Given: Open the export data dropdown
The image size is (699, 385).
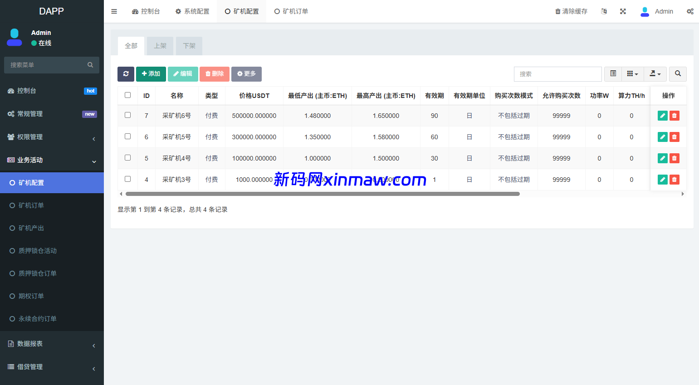Looking at the screenshot, I should [655, 74].
